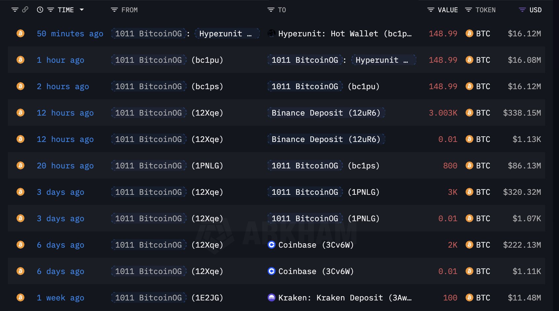Click the chain link icon in header
Image resolution: width=559 pixels, height=311 pixels.
(25, 10)
